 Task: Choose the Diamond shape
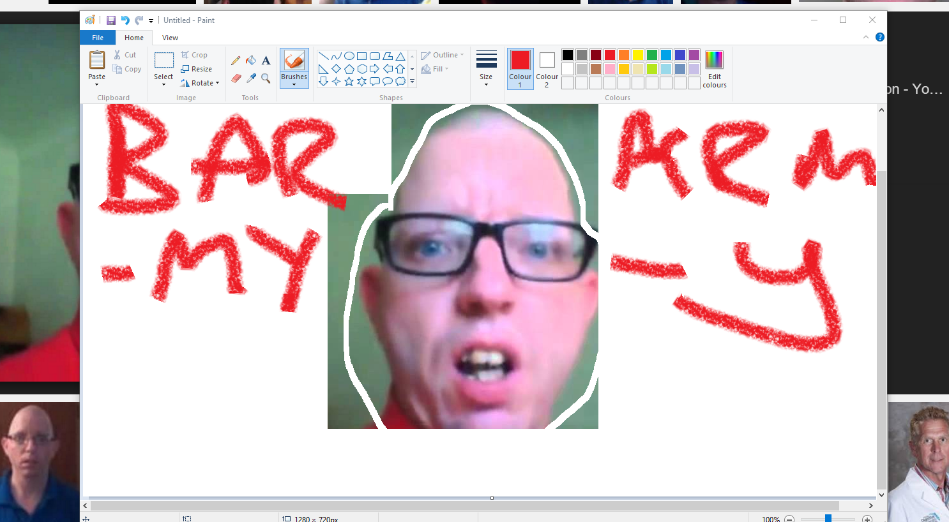pos(337,69)
